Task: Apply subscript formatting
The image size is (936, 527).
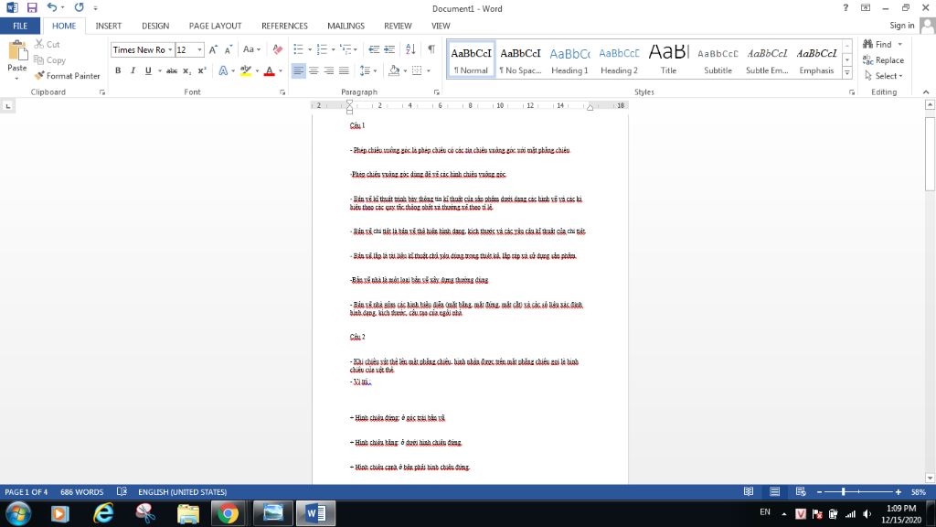Action: (186, 70)
